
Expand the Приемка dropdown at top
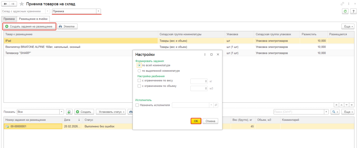coord(99,11)
